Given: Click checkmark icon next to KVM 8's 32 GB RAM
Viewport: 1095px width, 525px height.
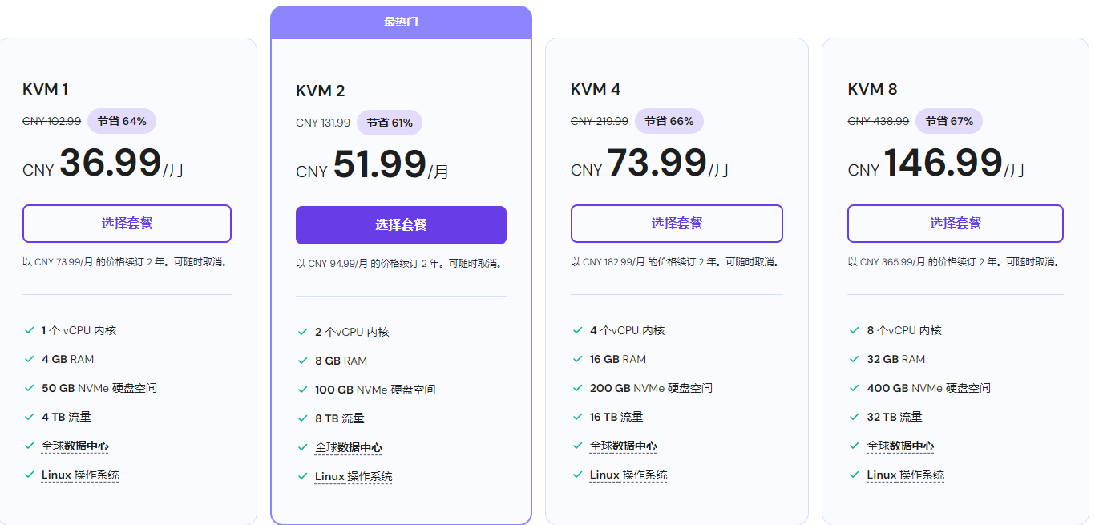Looking at the screenshot, I should pos(854,360).
